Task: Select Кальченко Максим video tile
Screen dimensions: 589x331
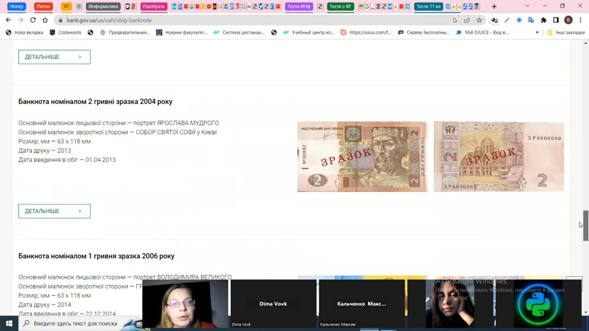Action: pyautogui.click(x=362, y=303)
